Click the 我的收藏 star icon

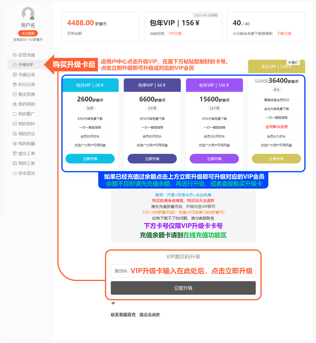15,144
